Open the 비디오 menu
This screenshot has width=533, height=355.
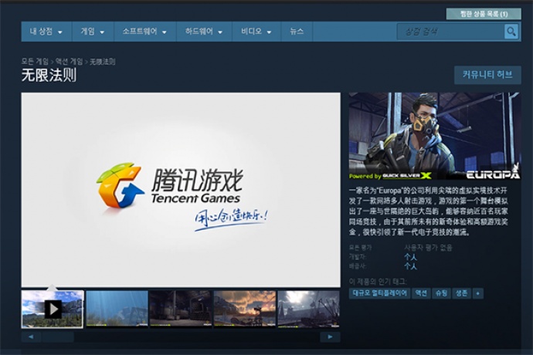[256, 32]
